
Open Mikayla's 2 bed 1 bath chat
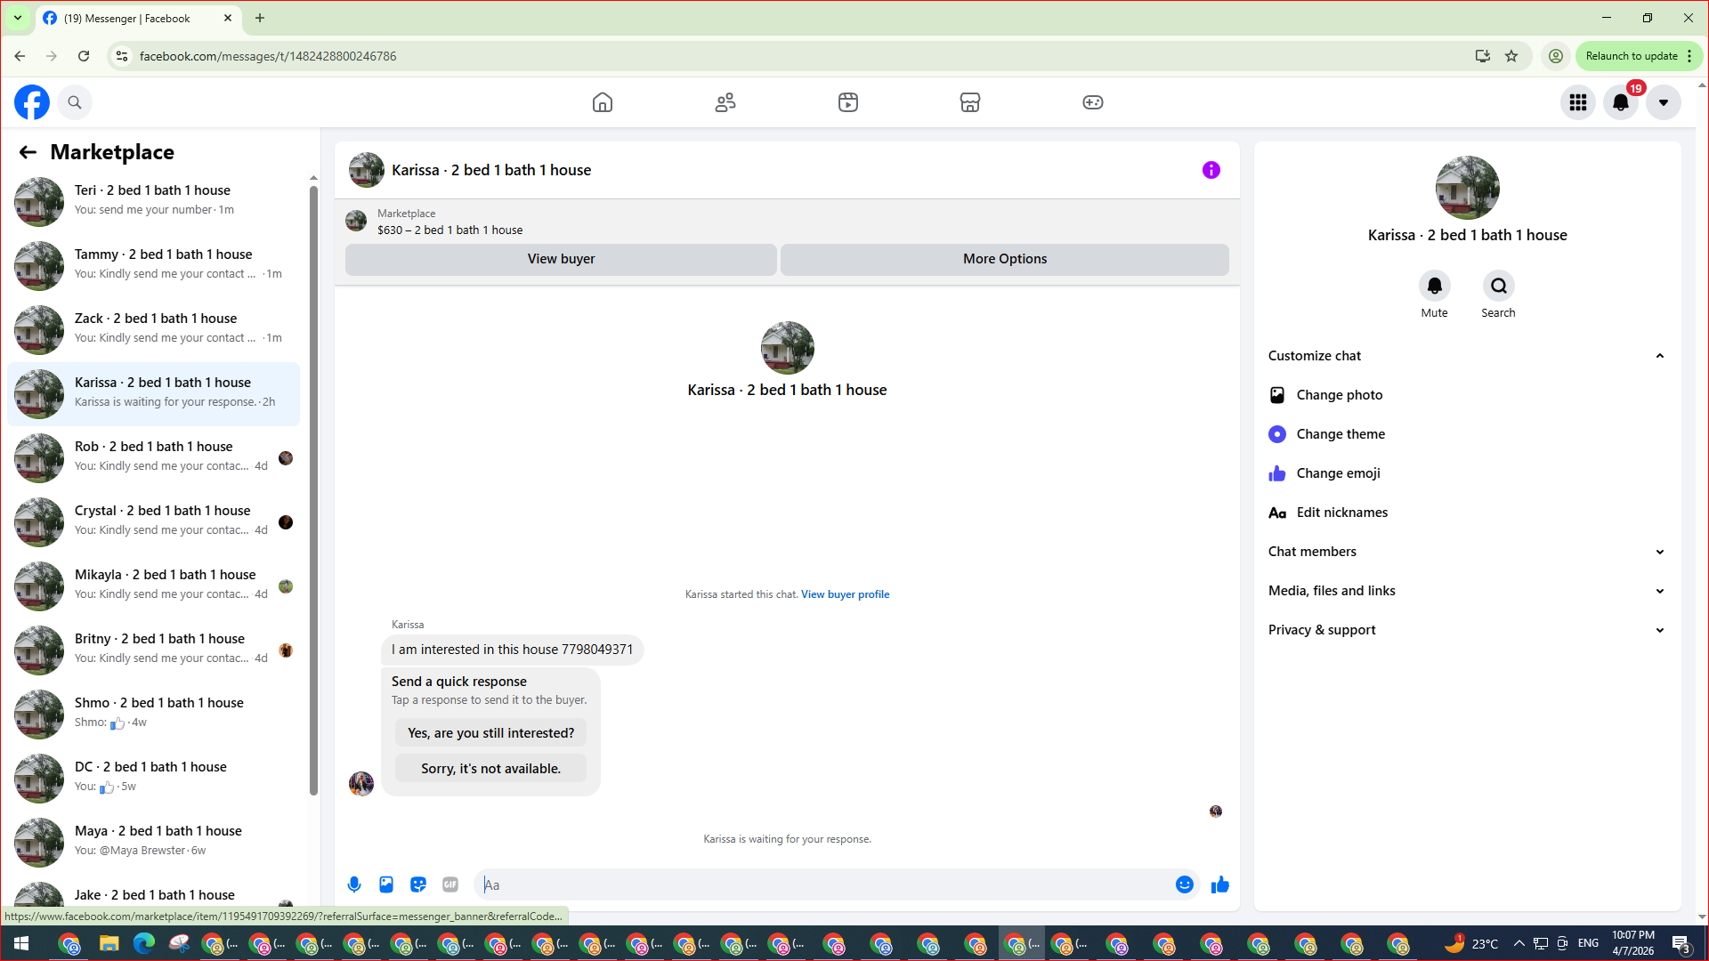(154, 585)
